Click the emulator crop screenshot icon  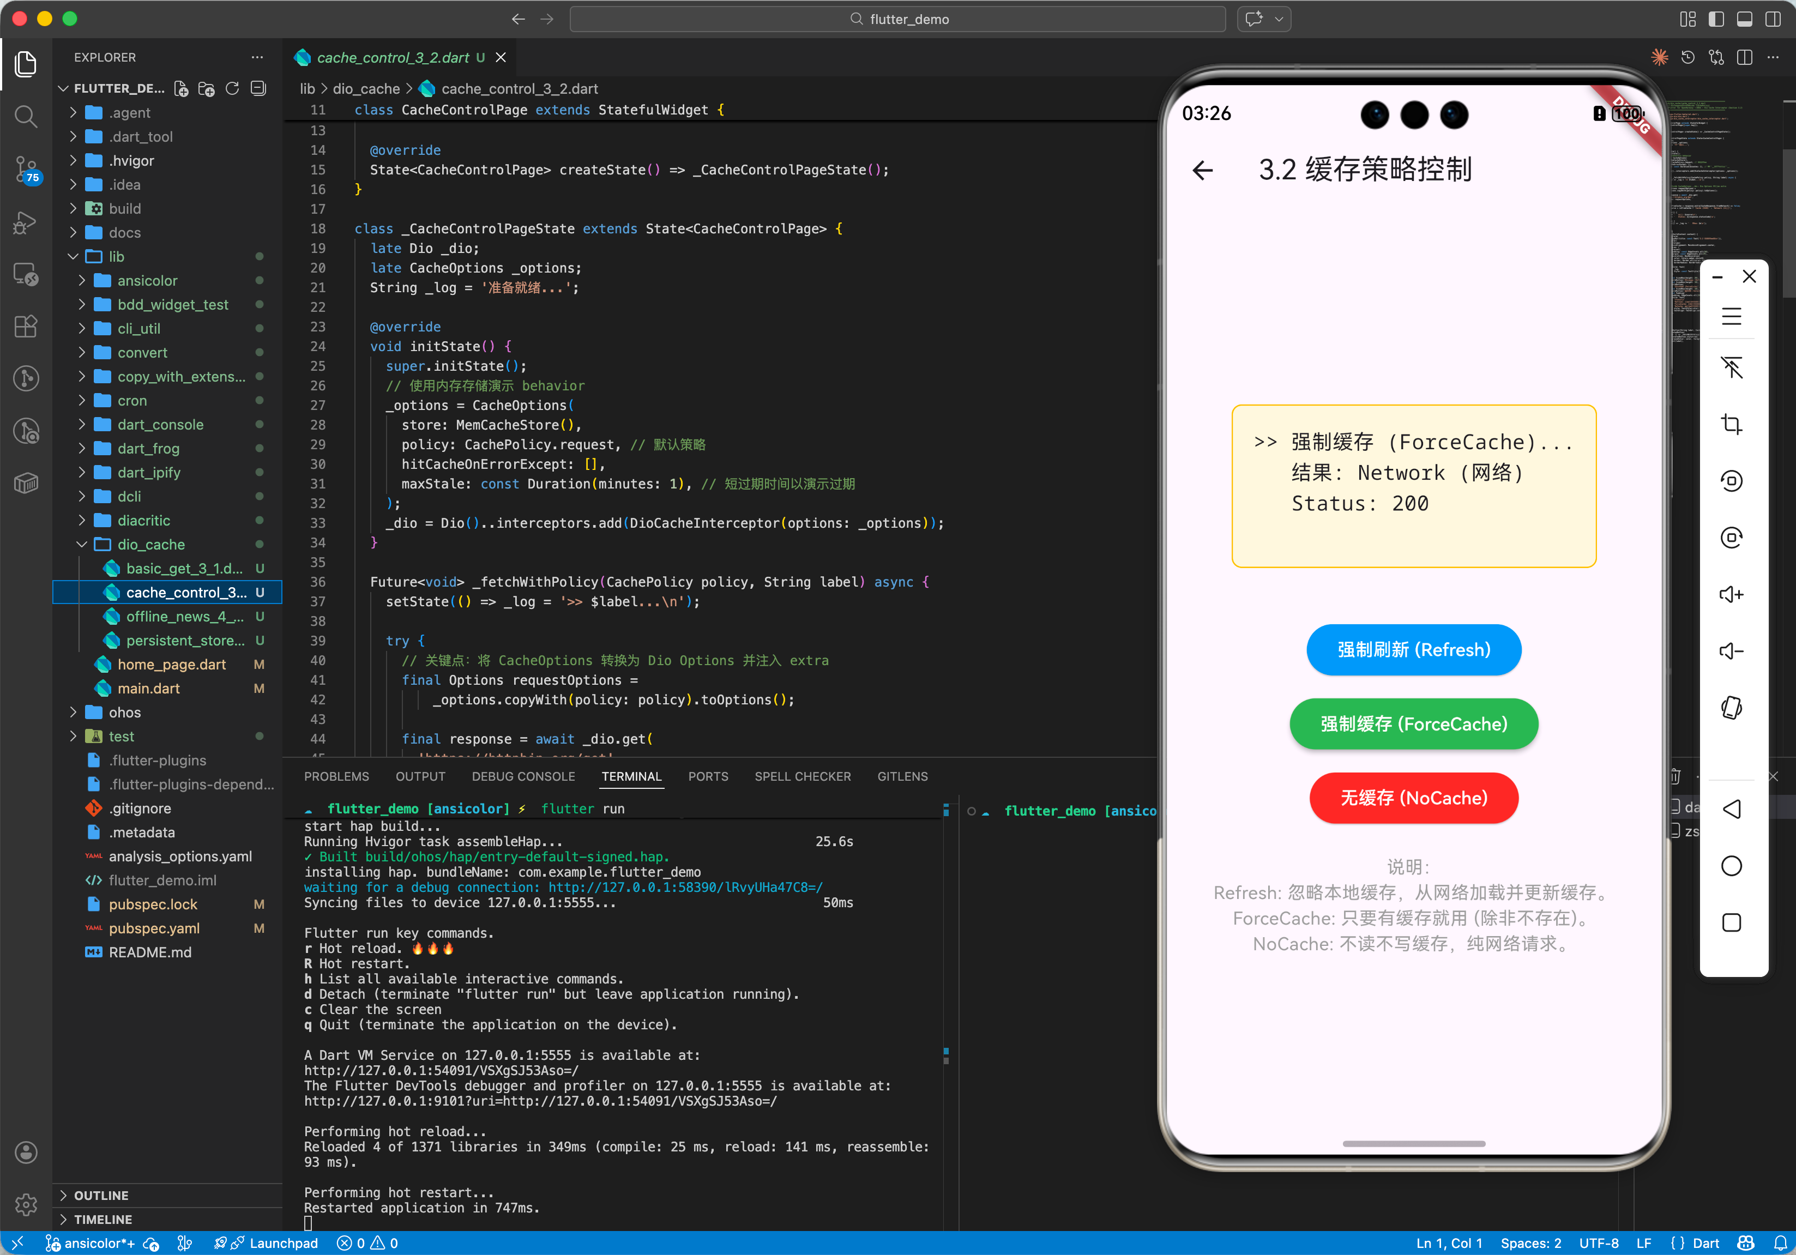[x=1731, y=424]
